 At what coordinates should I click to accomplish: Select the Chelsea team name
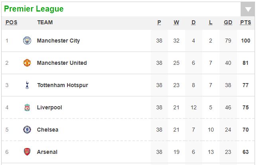click(x=47, y=130)
